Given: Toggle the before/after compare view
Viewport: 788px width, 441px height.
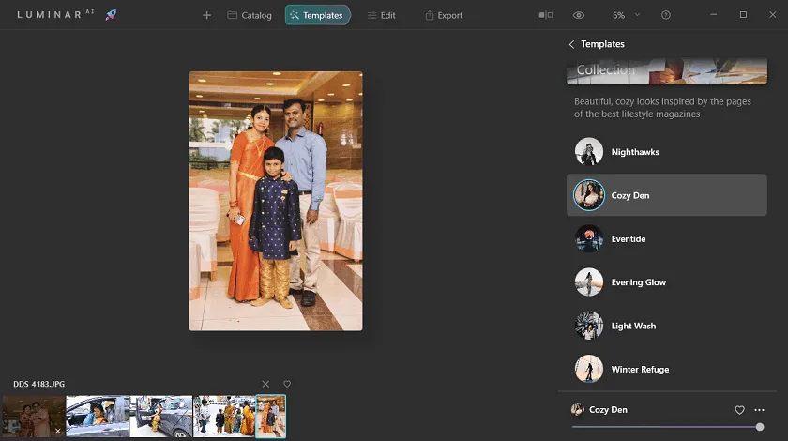Looking at the screenshot, I should click(546, 15).
